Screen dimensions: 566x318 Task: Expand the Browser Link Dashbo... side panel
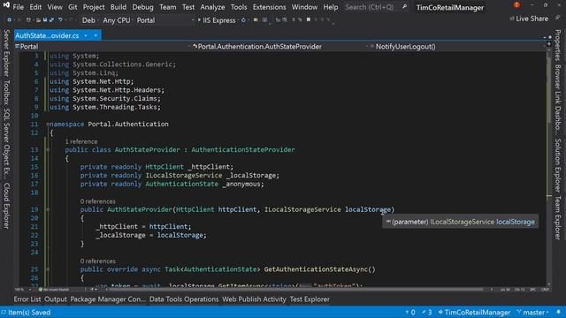coord(558,100)
